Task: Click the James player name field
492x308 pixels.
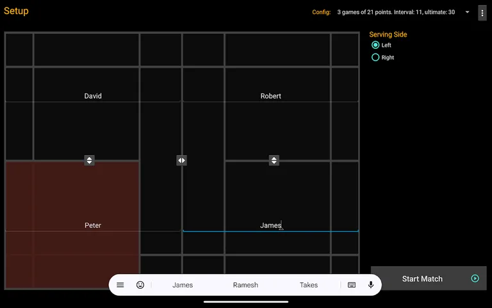Action: click(x=270, y=226)
